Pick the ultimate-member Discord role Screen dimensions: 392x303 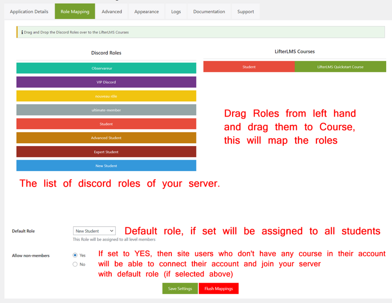pyautogui.click(x=106, y=110)
